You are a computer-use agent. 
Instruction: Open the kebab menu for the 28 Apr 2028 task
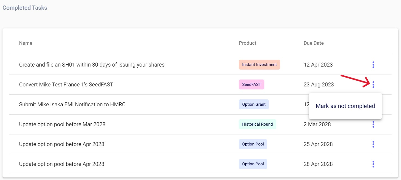pyautogui.click(x=373, y=164)
